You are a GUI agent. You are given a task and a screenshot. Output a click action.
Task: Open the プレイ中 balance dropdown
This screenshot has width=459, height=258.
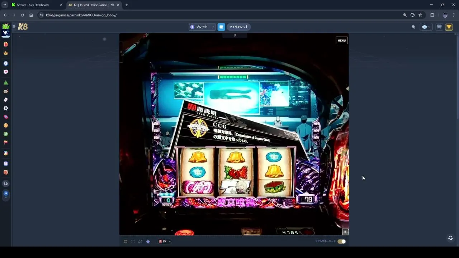click(202, 27)
